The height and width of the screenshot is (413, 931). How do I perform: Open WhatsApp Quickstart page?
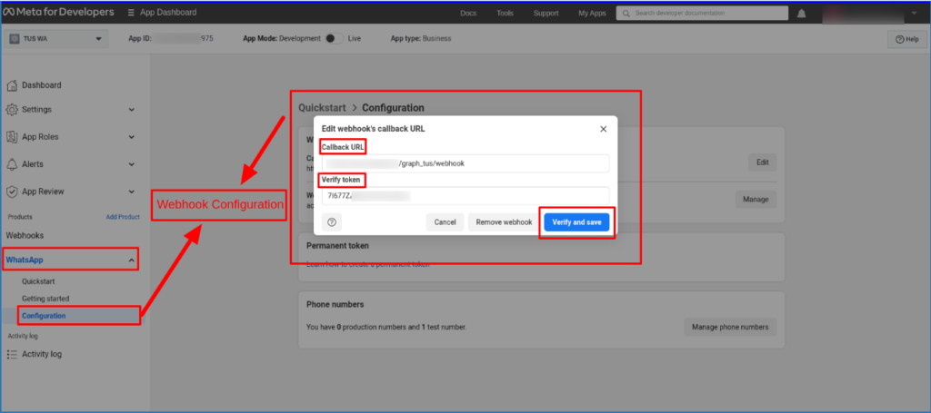tap(38, 281)
